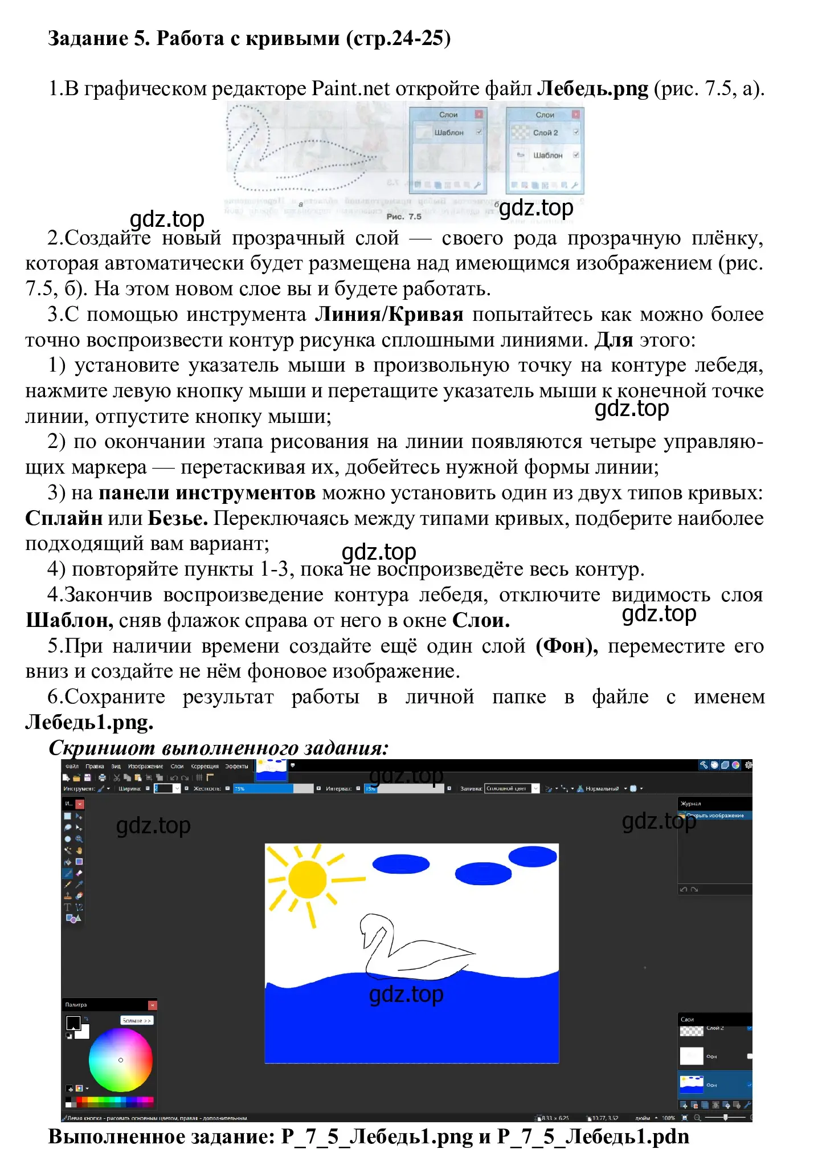Select the Paintbrush tool
The image size is (818, 1161).
[x=68, y=873]
